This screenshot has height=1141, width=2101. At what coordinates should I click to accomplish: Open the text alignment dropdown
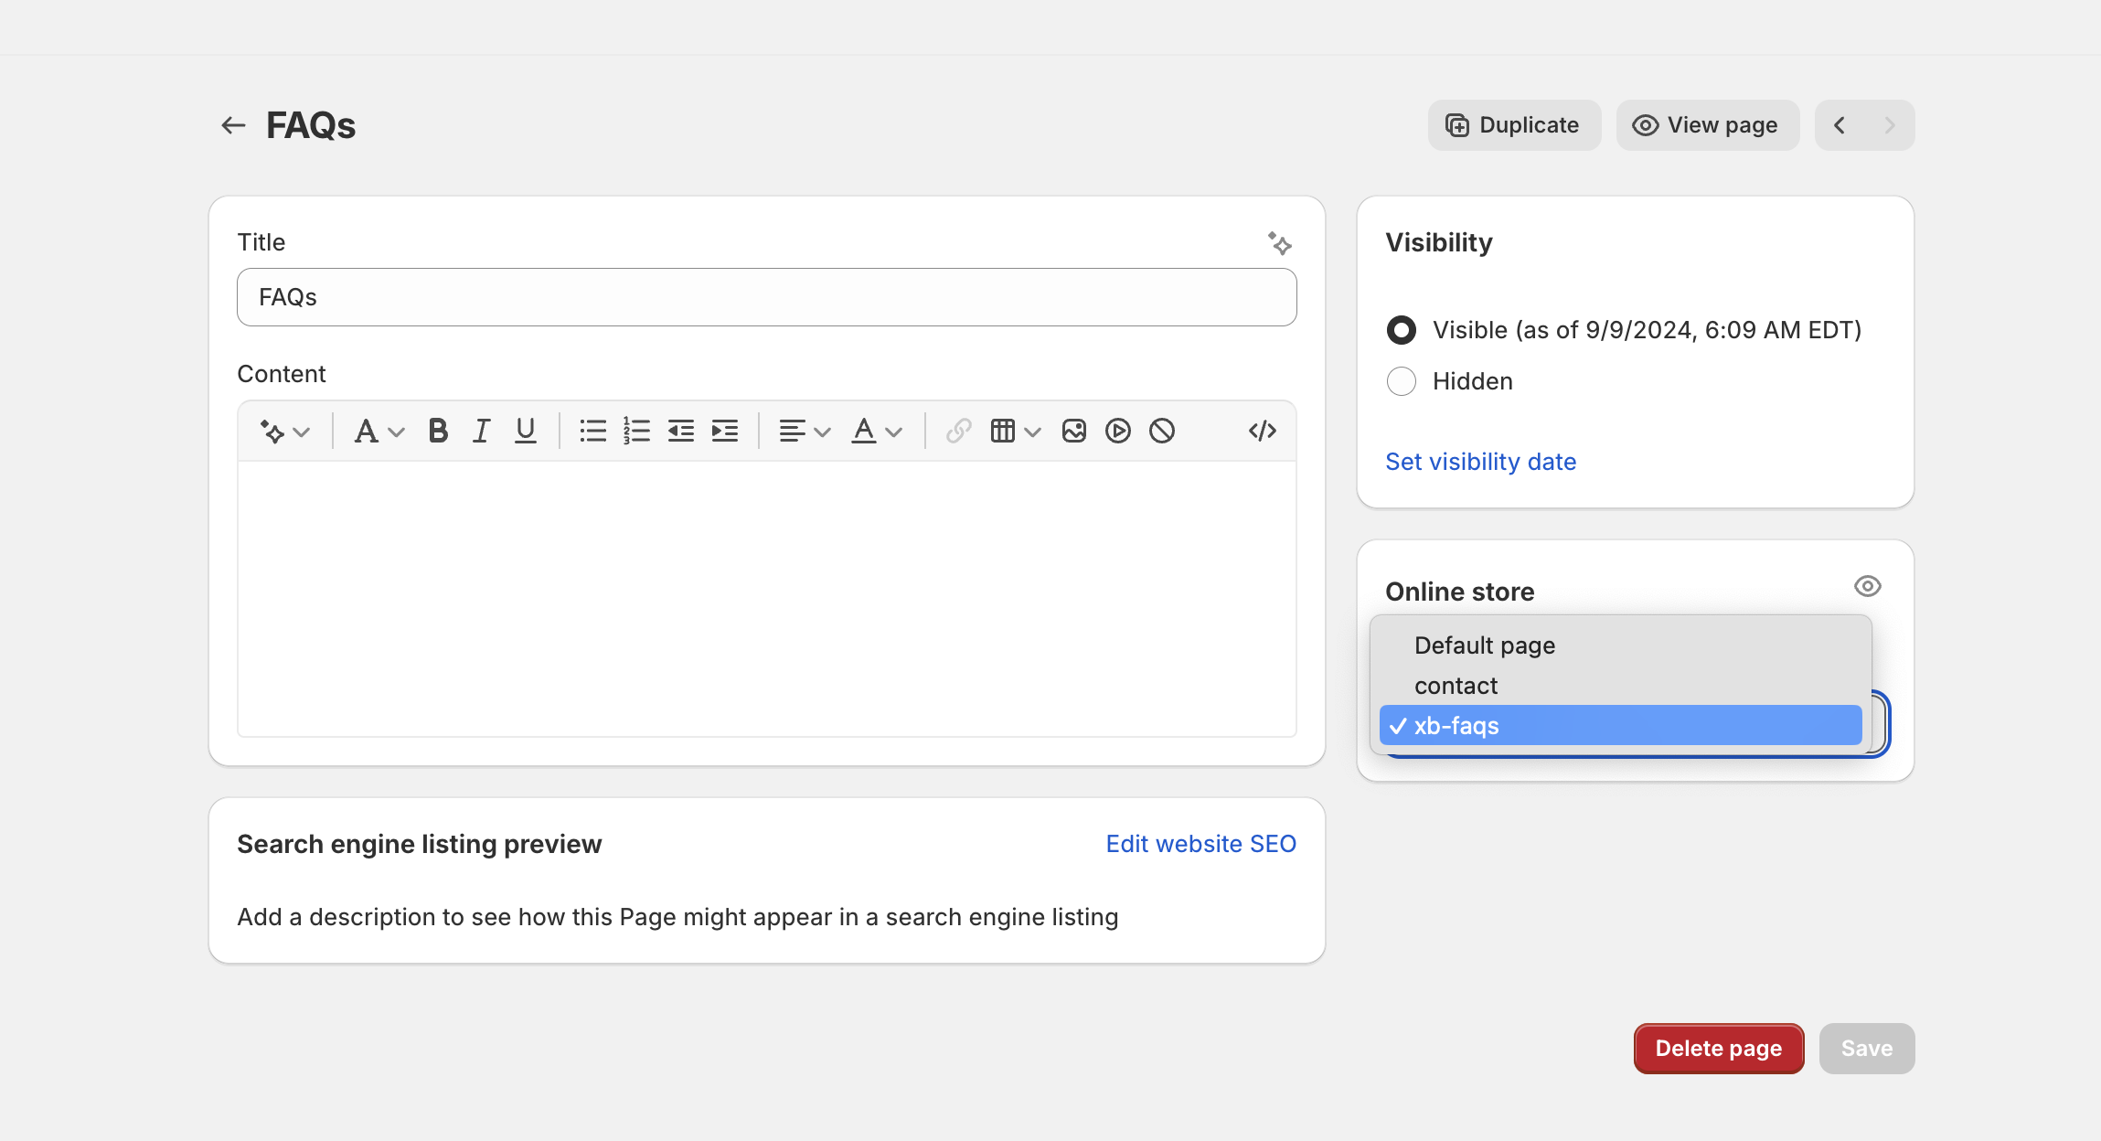click(x=805, y=432)
